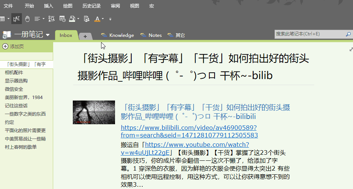
Task: Click the 其它 section group icon
Action: [x=170, y=35]
